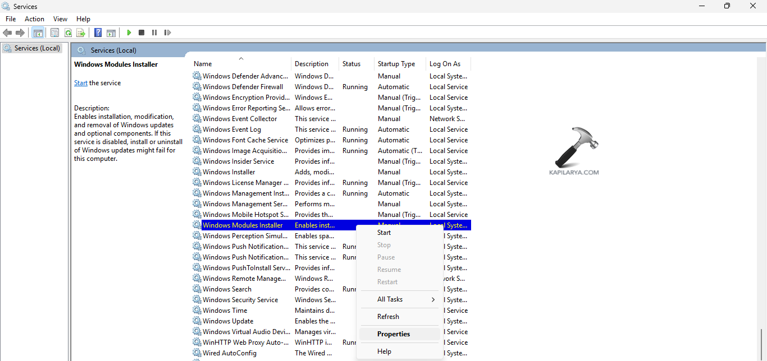Click the toolbar Refresh icon

coord(68,33)
